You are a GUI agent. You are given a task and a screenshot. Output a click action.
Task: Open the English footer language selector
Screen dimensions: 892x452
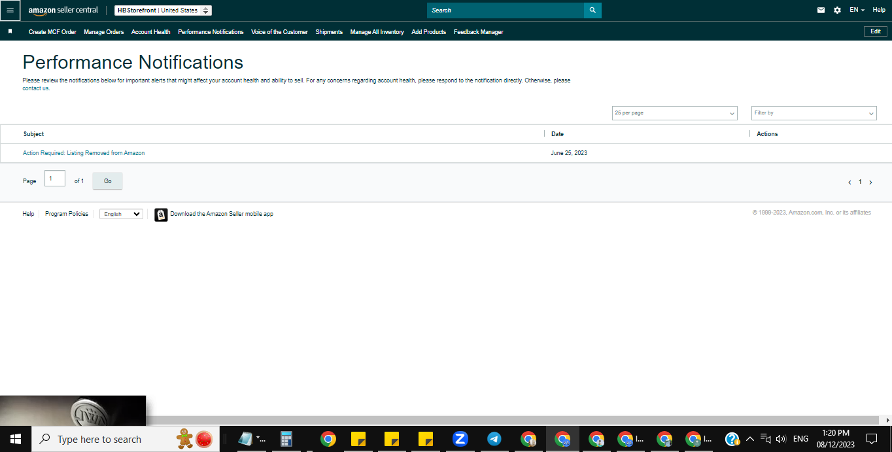121,214
